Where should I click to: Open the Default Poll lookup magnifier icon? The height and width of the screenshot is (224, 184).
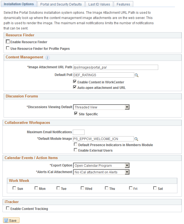click(136, 75)
